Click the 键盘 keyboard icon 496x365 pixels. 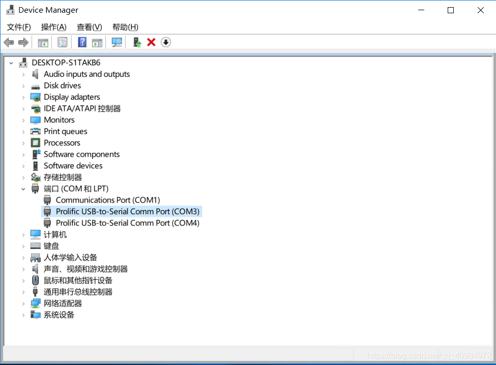click(x=36, y=246)
